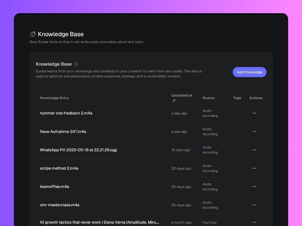The image size is (302, 226).
Task: Sort by the Uploaded at column header
Action: (182, 95)
